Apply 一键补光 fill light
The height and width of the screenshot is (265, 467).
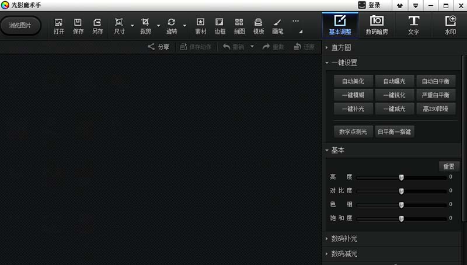point(353,109)
